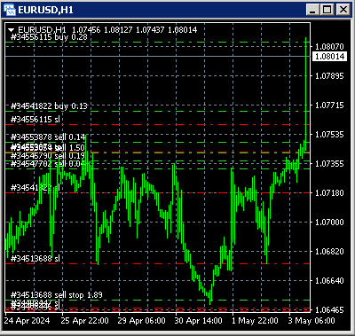Select order #34556115 buy 0.28 label

point(49,37)
